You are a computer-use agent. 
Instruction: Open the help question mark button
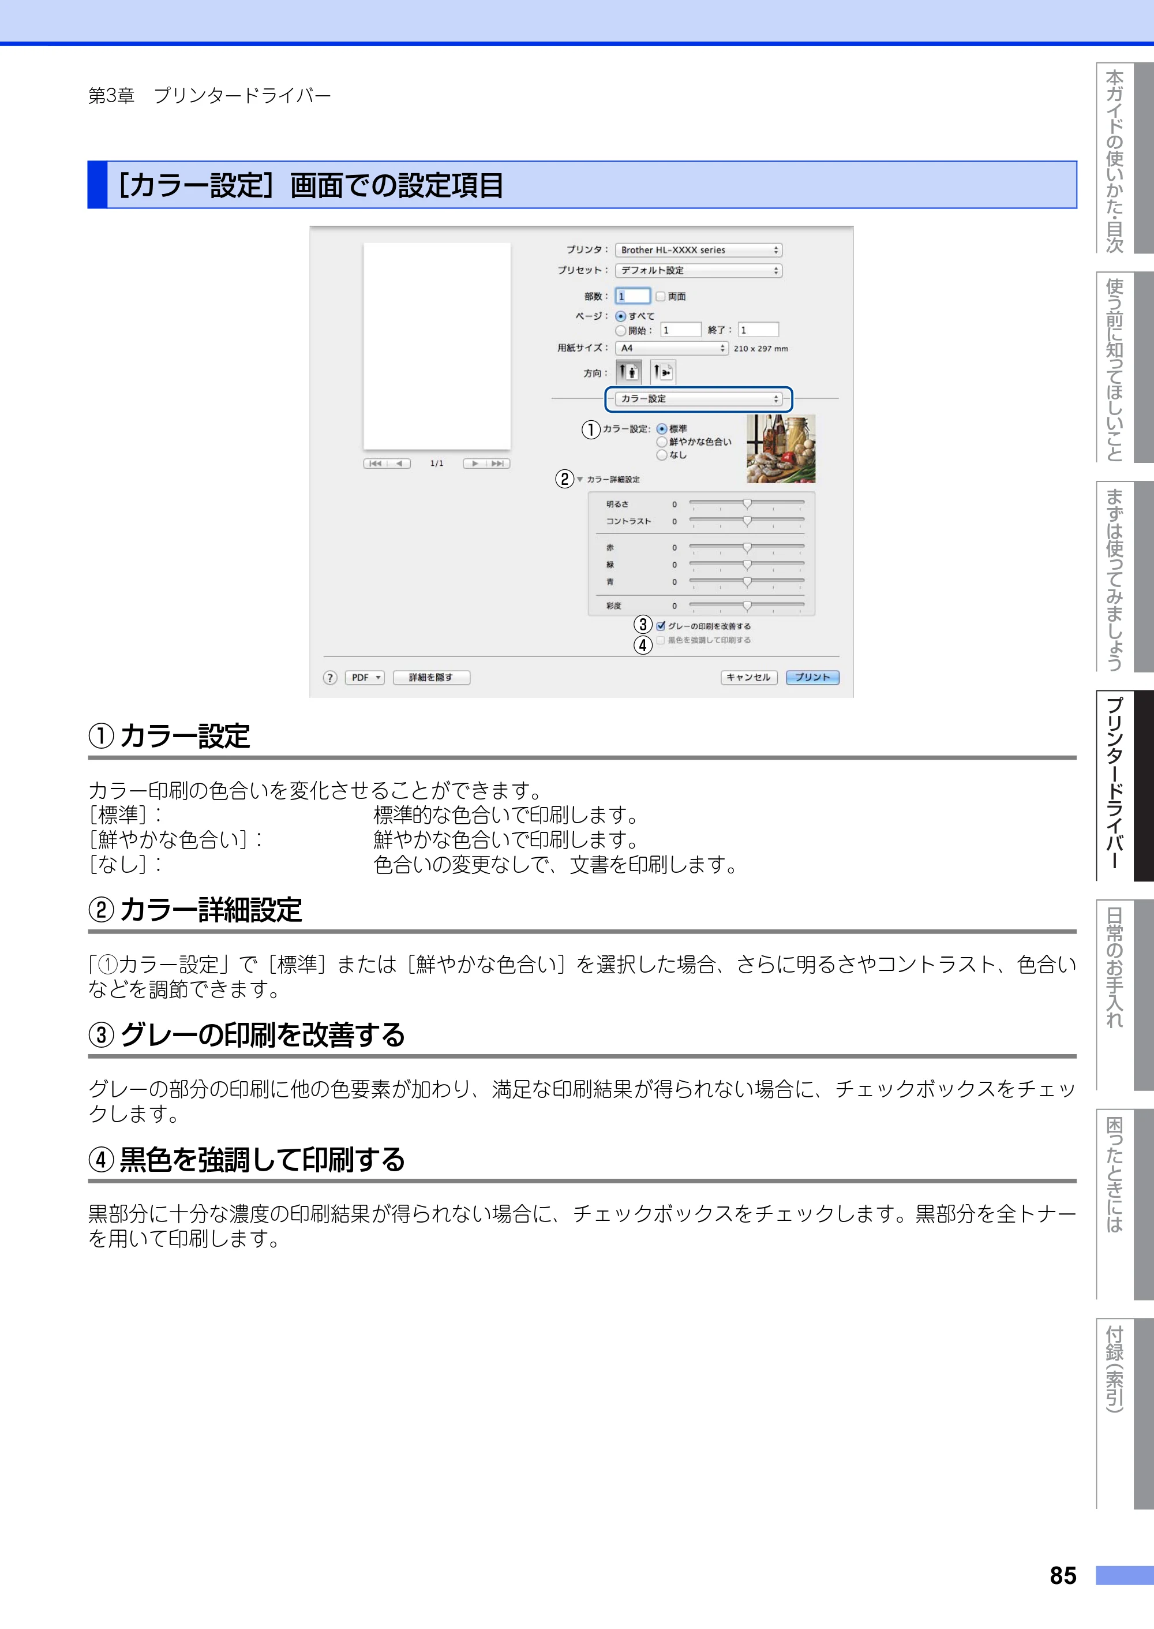click(x=329, y=677)
